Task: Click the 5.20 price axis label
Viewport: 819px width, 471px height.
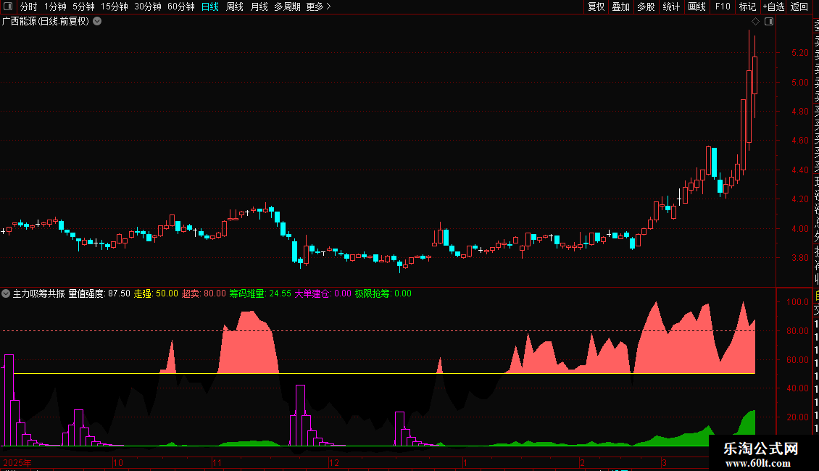Action: (x=799, y=53)
